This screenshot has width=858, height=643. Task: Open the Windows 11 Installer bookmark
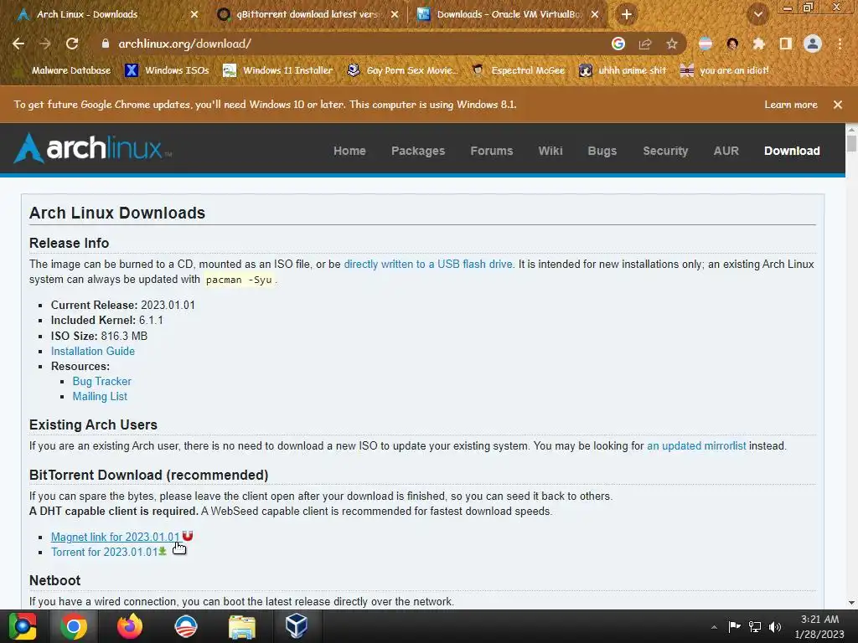click(278, 70)
